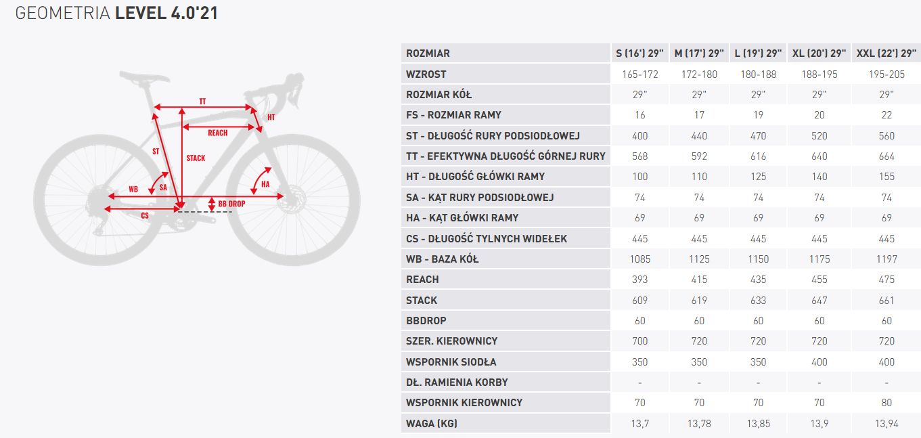Click the TT label above top tube arrow
Image resolution: width=921 pixels, height=438 pixels.
tap(202, 101)
